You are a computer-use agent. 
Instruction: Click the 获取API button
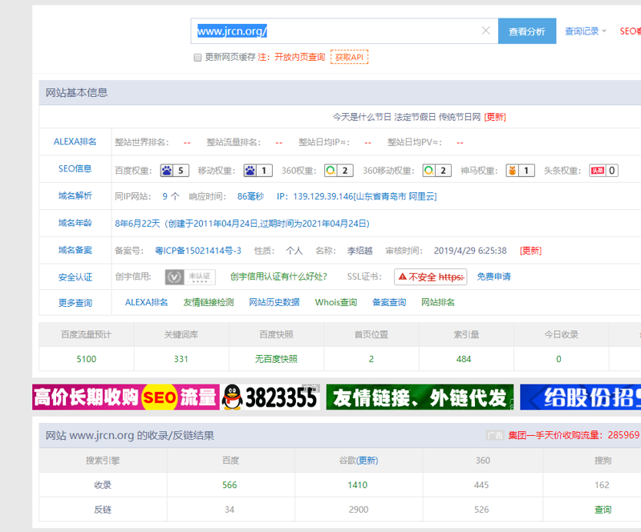pos(350,57)
